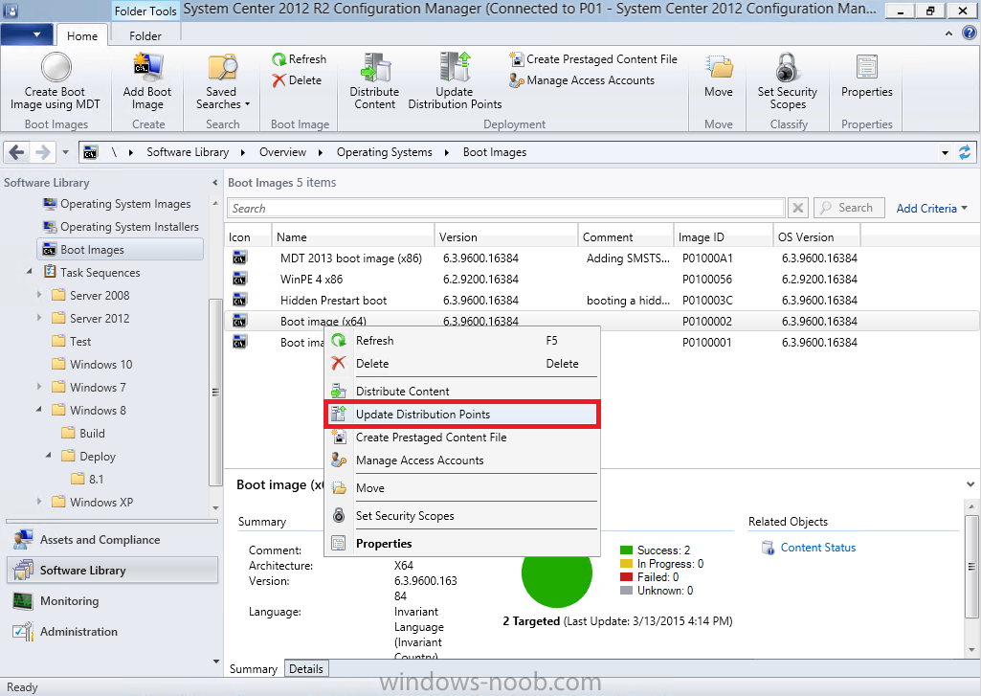Screen dimensions: 981x696
Task: Choose Manage Access Accounts context entry
Action: tap(461, 460)
